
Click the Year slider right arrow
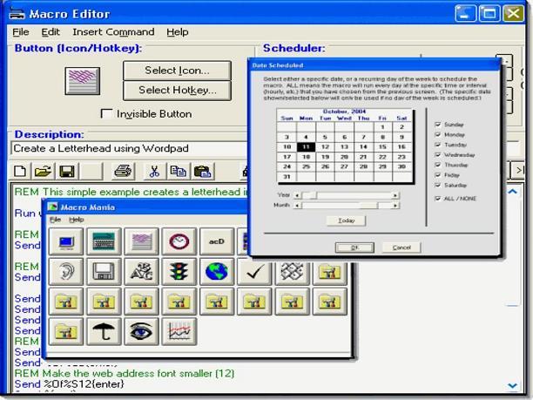point(395,195)
